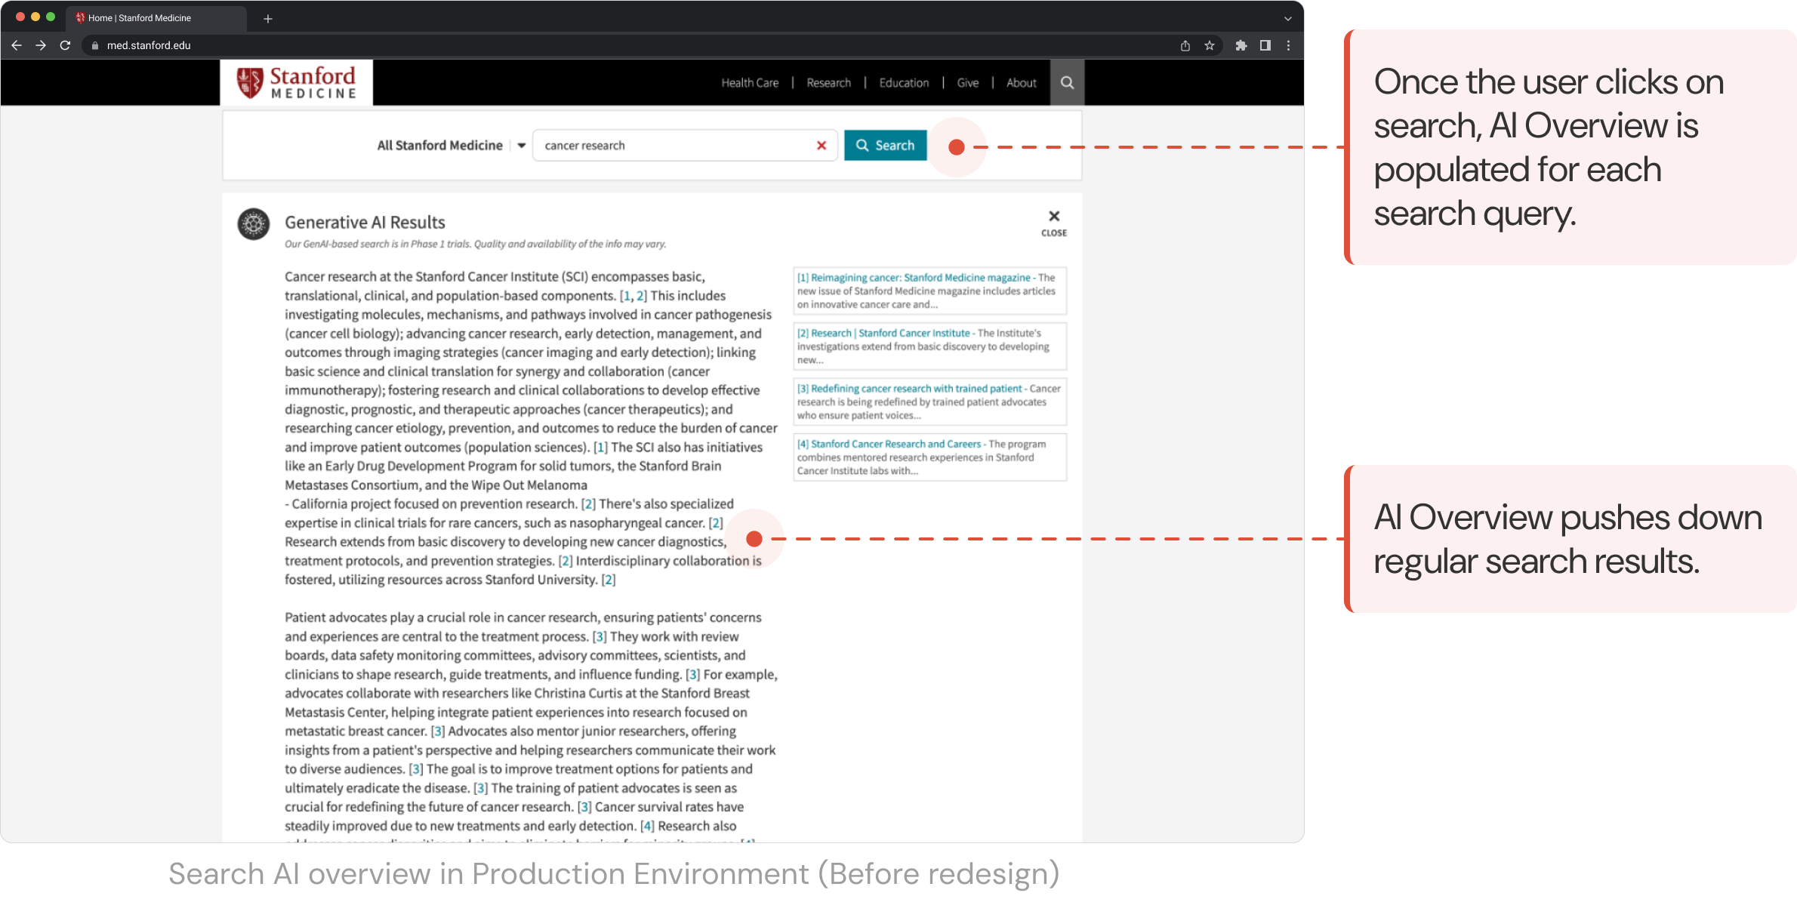The width and height of the screenshot is (1797, 899).
Task: Open a new tab with plus icon
Action: [x=268, y=18]
